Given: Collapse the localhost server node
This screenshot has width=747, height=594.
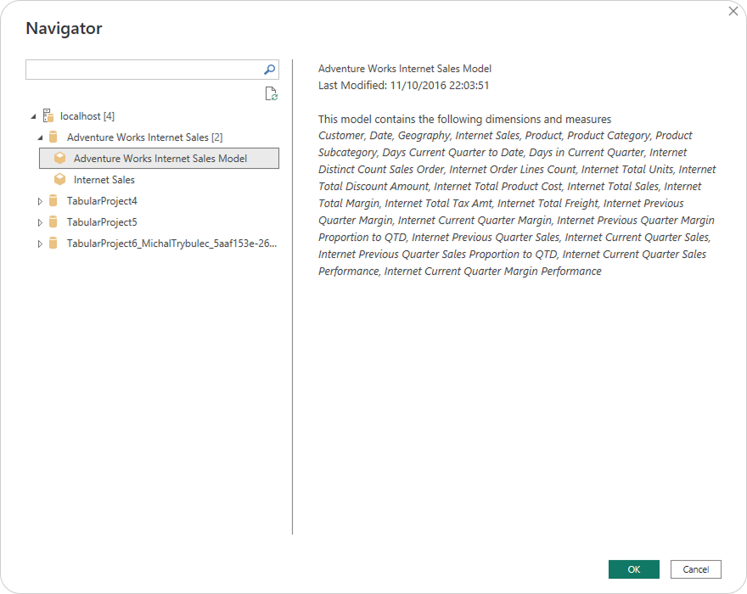Looking at the screenshot, I should tap(33, 116).
